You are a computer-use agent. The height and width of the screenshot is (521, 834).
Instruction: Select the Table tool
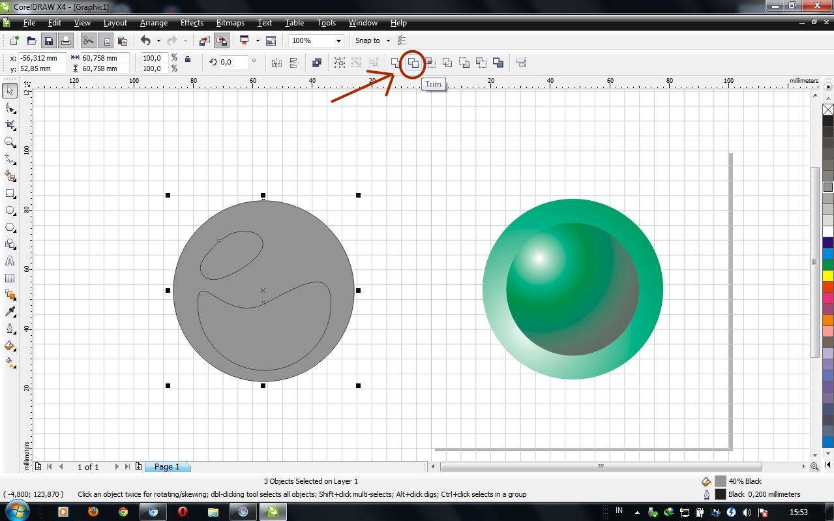[x=10, y=278]
